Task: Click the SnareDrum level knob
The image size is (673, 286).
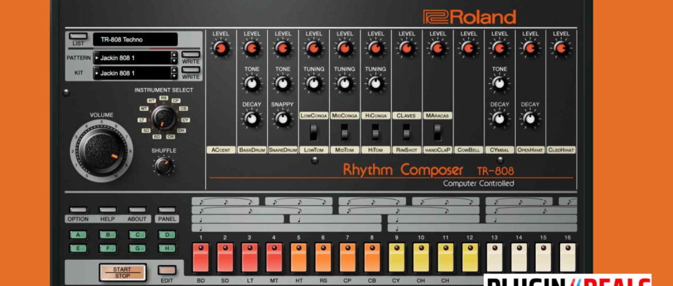Action: [283, 48]
